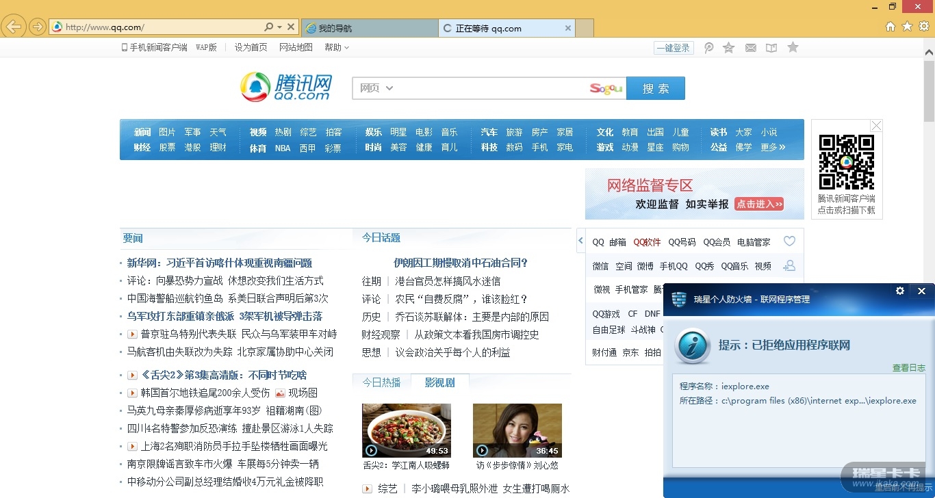Click the Tencent QQ.com logo
This screenshot has height=498, width=935.
[x=286, y=88]
